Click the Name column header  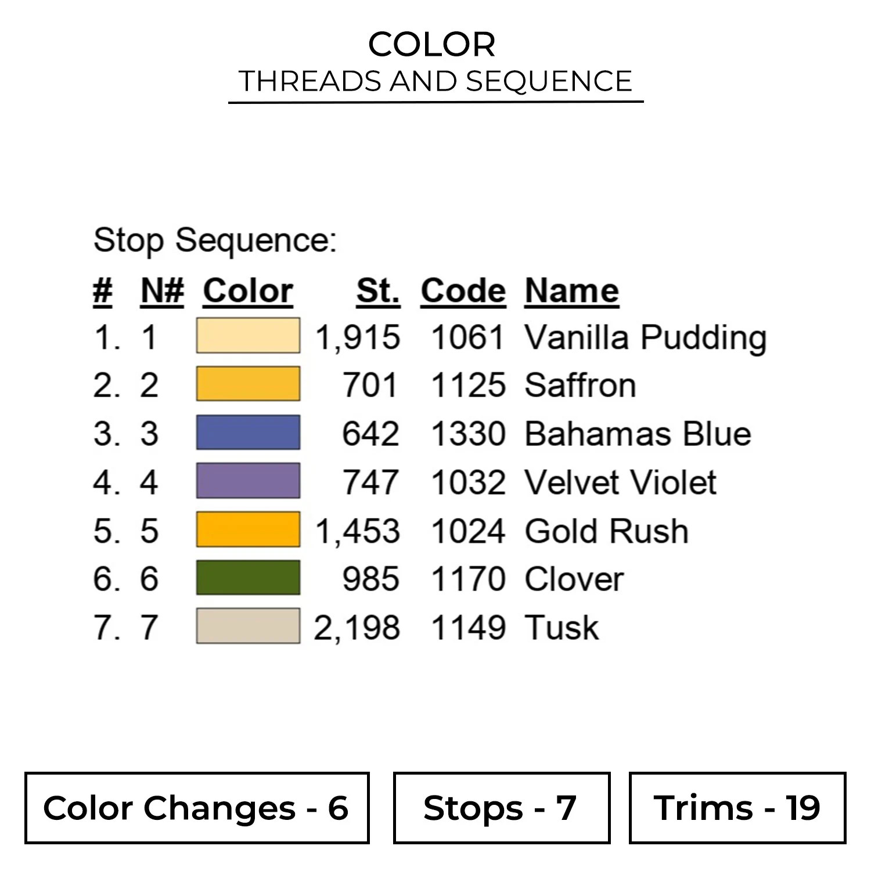(572, 290)
